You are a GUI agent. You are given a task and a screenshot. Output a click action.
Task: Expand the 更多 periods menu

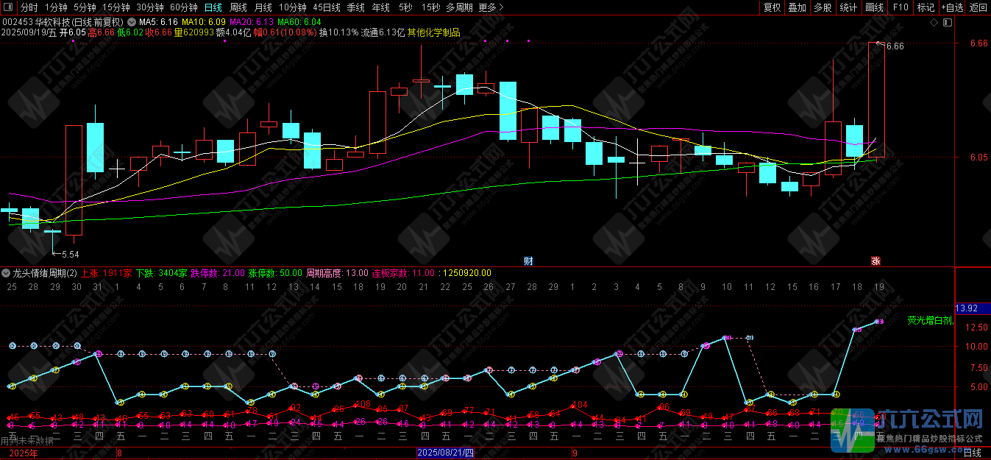[491, 7]
